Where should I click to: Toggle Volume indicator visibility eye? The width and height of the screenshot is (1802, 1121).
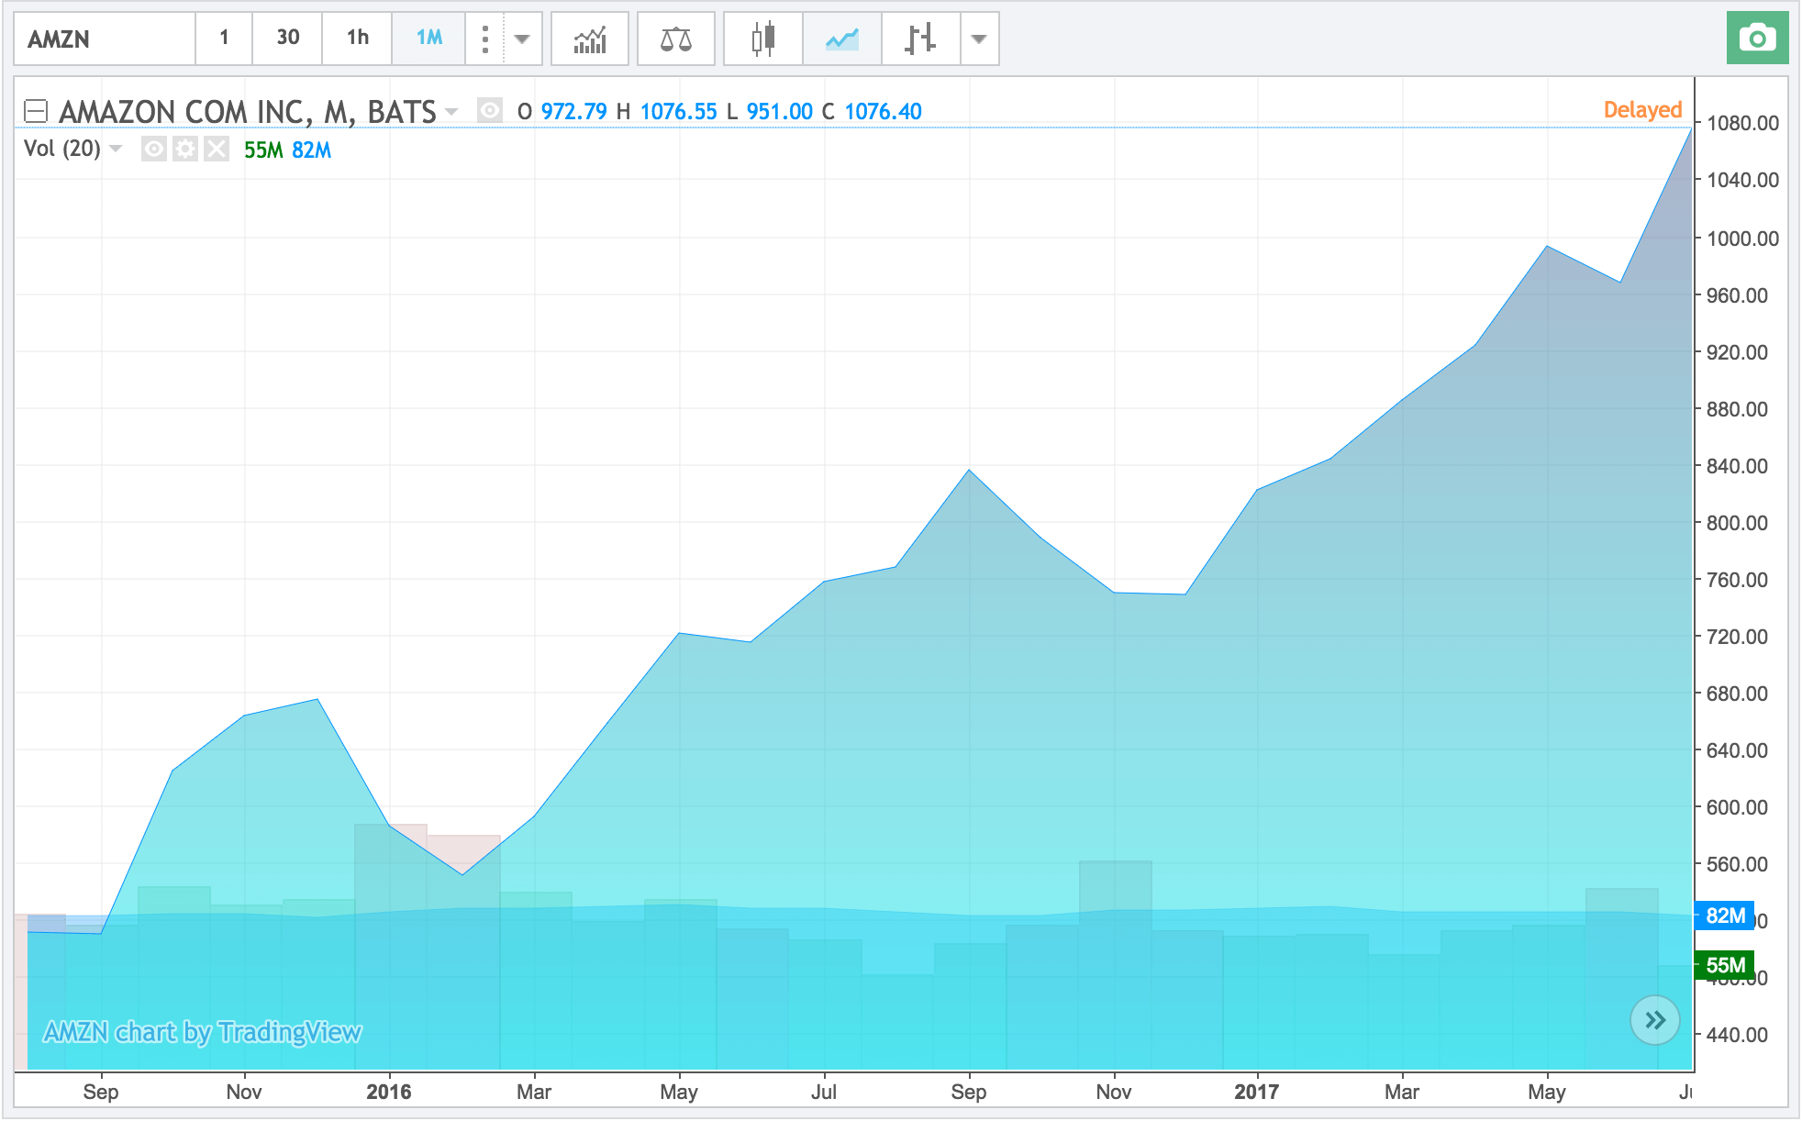coord(154,149)
